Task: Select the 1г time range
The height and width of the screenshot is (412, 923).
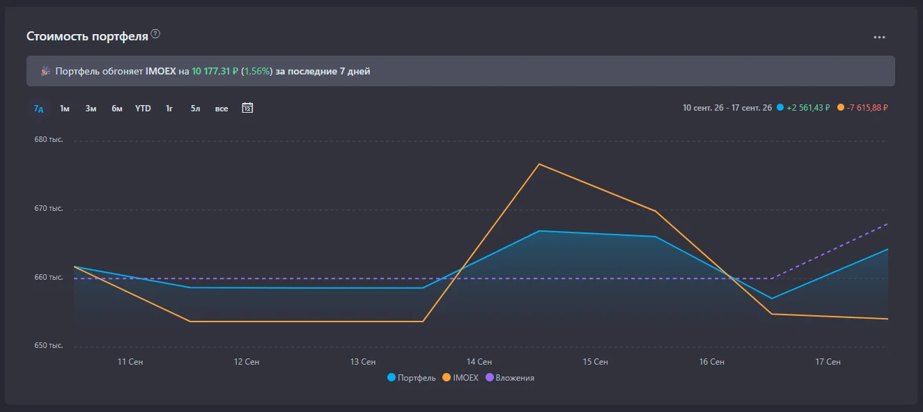Action: click(x=169, y=109)
